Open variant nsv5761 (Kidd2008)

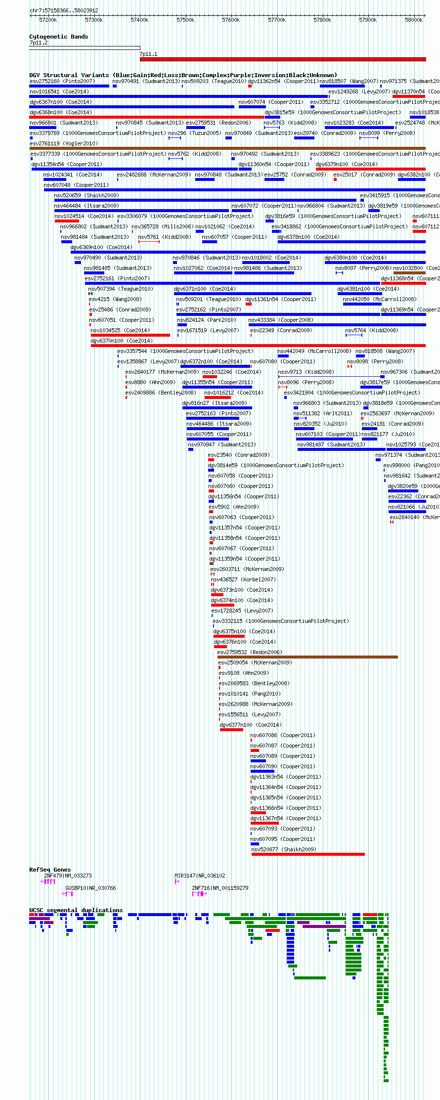coord(165,237)
